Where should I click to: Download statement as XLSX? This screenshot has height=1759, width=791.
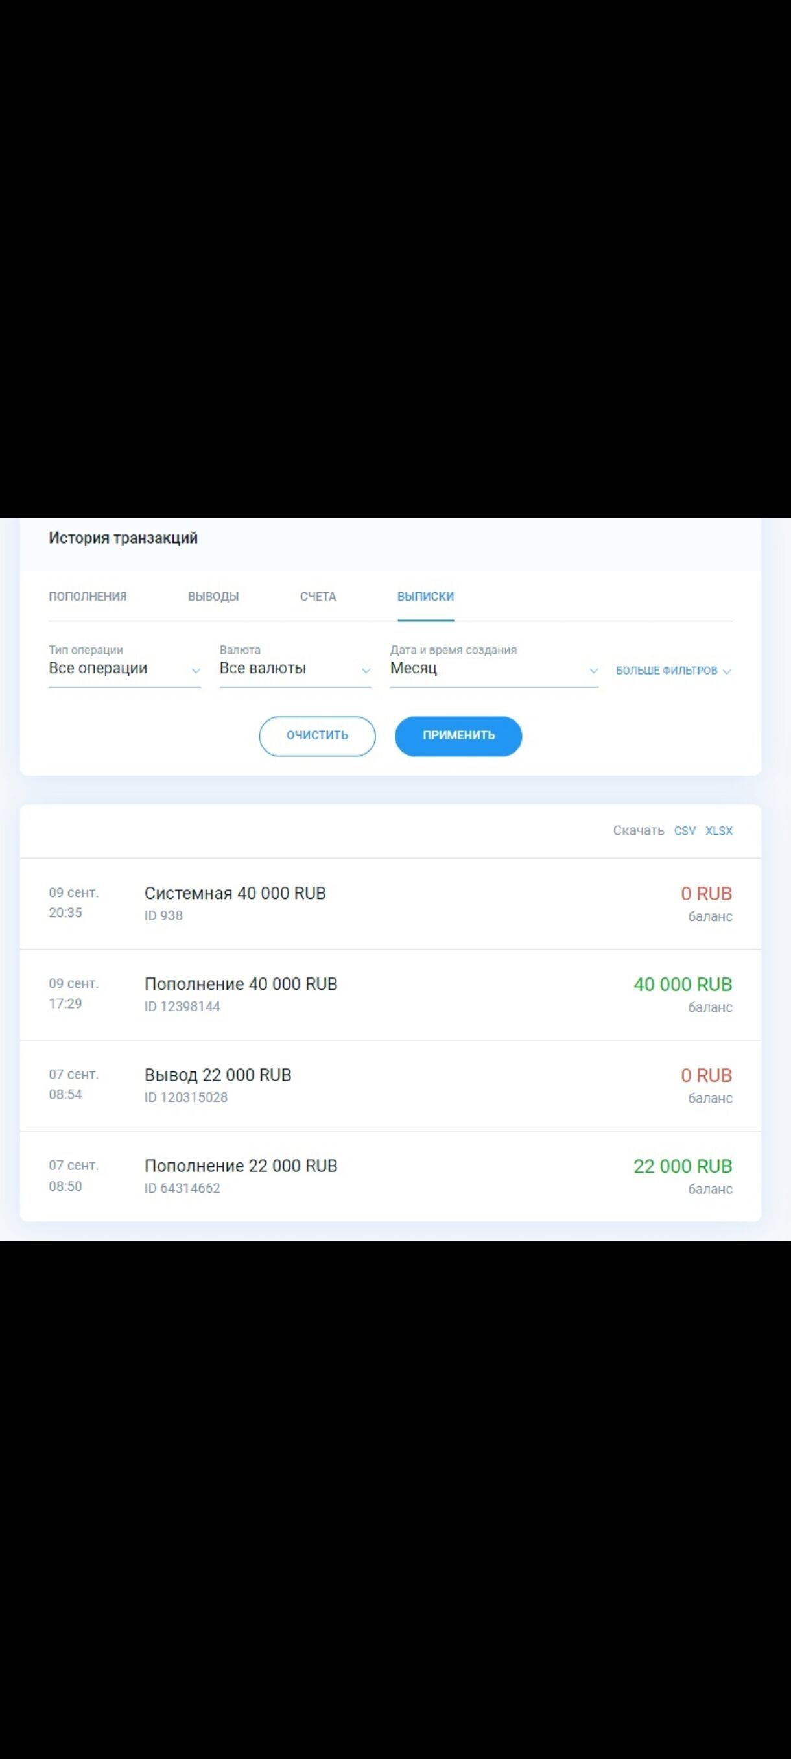click(x=718, y=830)
